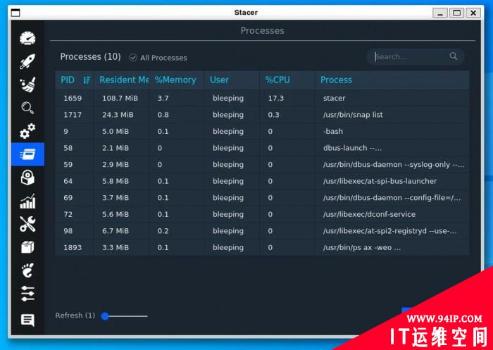
Task: Click the 24.3 MiB memory value
Action: (118, 115)
